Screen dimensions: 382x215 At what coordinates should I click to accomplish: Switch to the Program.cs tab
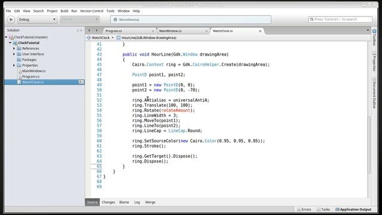(x=114, y=31)
